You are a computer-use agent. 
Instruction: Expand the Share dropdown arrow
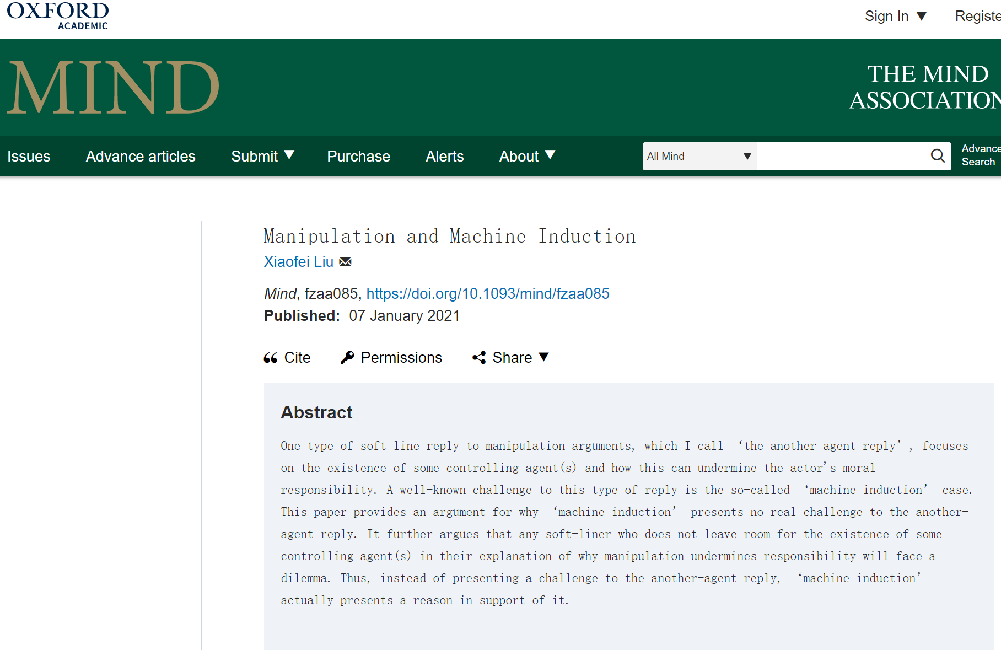(543, 357)
